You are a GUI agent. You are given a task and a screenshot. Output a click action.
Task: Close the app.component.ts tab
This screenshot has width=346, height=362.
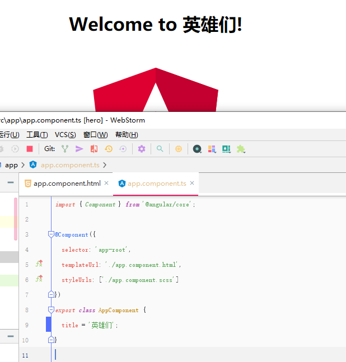pyautogui.click(x=192, y=183)
